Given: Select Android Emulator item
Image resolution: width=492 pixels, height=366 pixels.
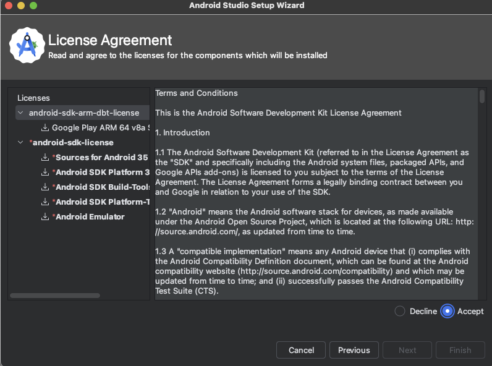Looking at the screenshot, I should 88,216.
